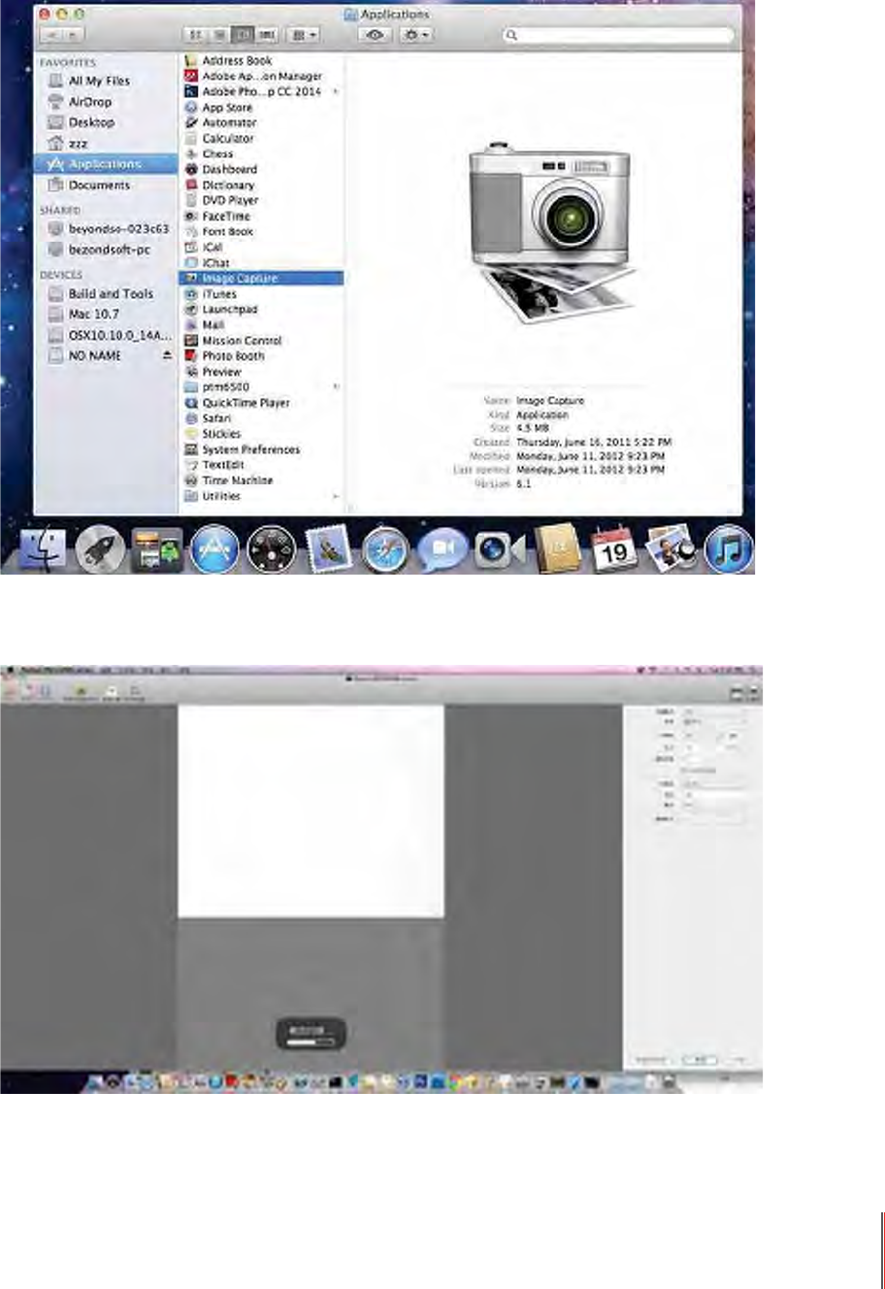Screen dimensions: 885x1289
Task: Open the photo viewer icon beside iCal in Dock
Action: tap(671, 549)
